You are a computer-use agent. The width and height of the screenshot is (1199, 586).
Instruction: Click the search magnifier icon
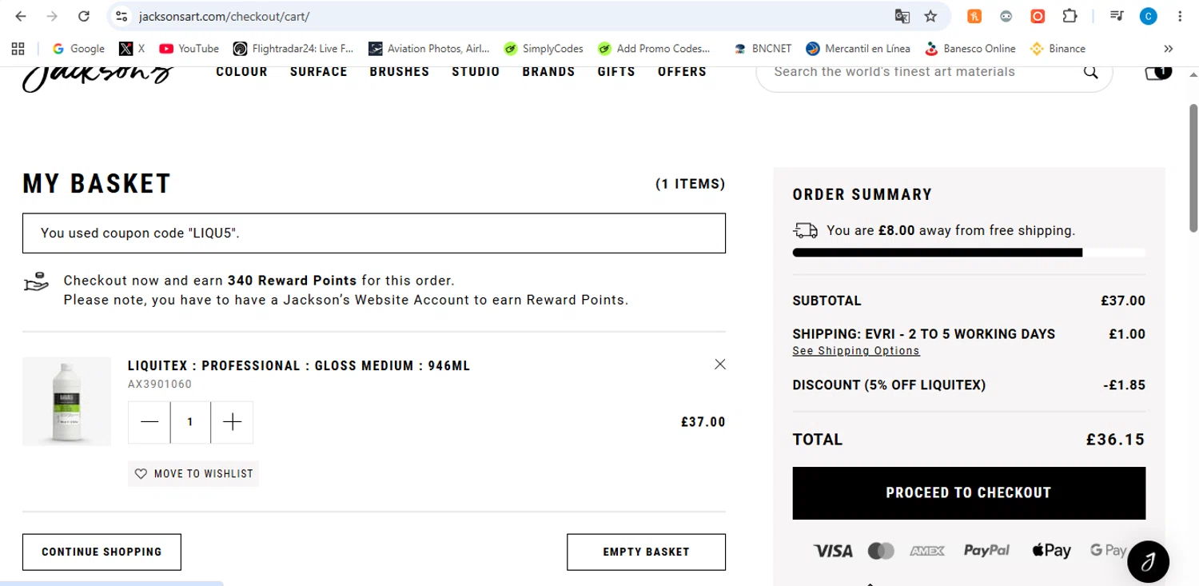[x=1090, y=72]
